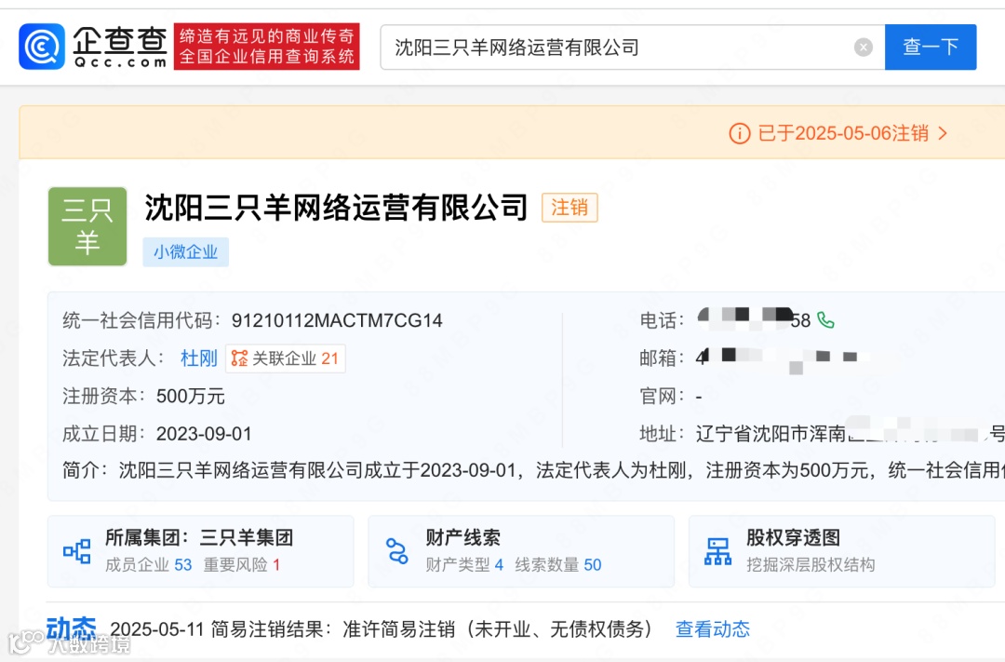Clear the search box with the X icon
The image size is (1005, 662).
point(864,47)
